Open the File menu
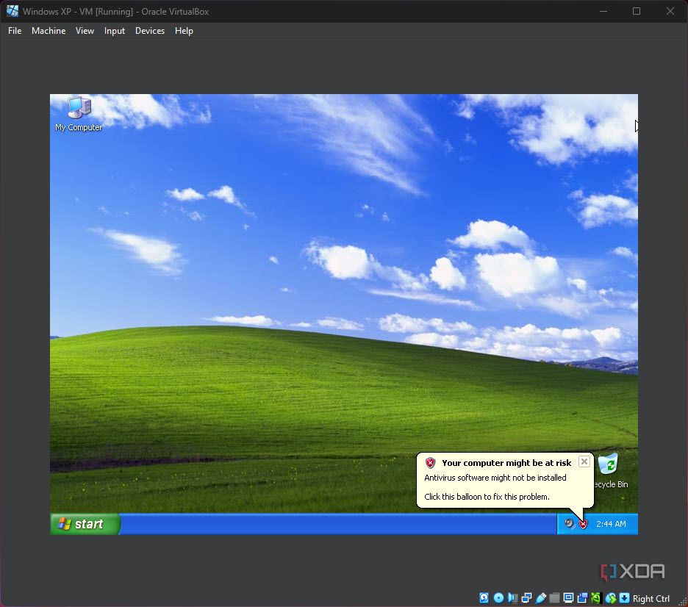This screenshot has height=607, width=688. (15, 31)
